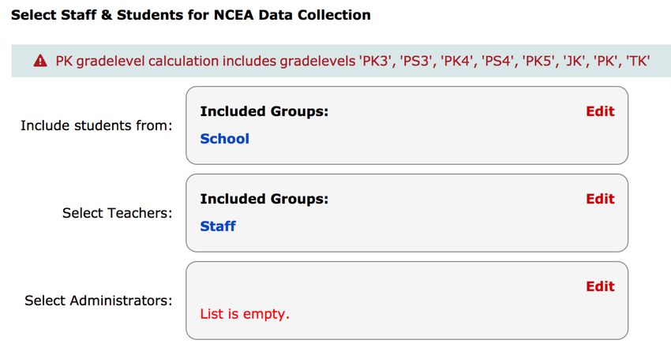Edit the included student groups
The image size is (671, 355).
[600, 111]
